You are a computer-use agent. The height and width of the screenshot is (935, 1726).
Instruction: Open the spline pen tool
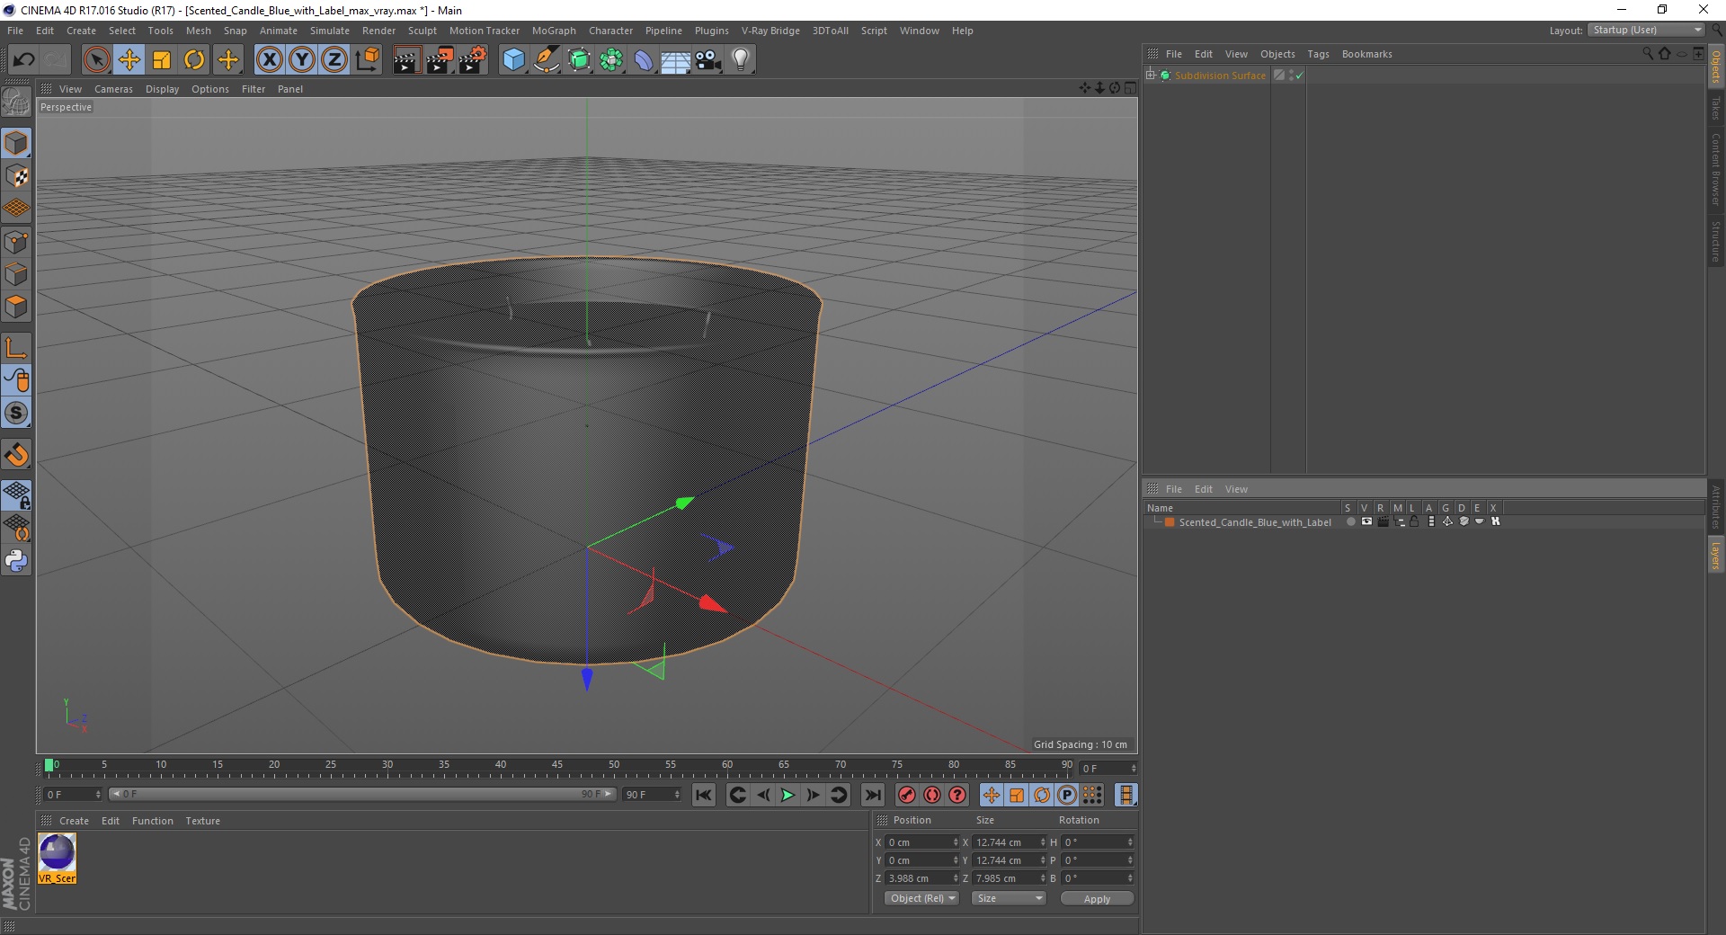point(547,60)
